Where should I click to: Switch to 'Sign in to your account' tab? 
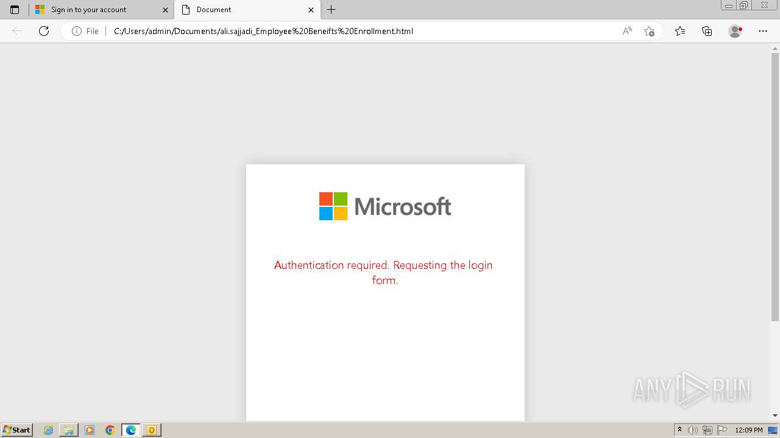pos(102,10)
